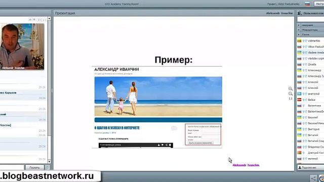
Task: Collapse the Гости group
Action: tap(299, 34)
